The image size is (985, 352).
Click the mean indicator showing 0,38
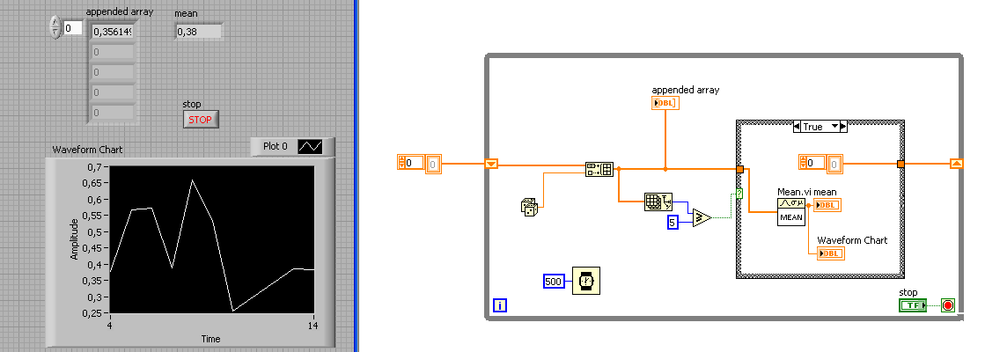pos(199,32)
